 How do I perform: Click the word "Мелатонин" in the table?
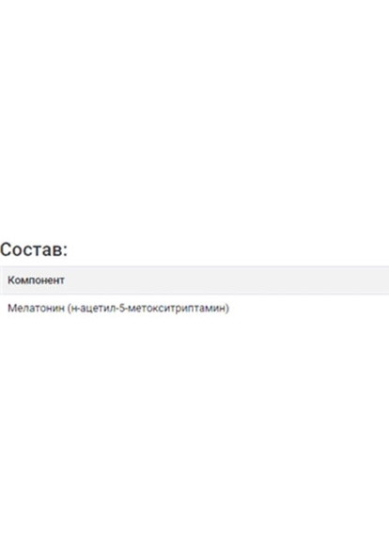[36, 308]
